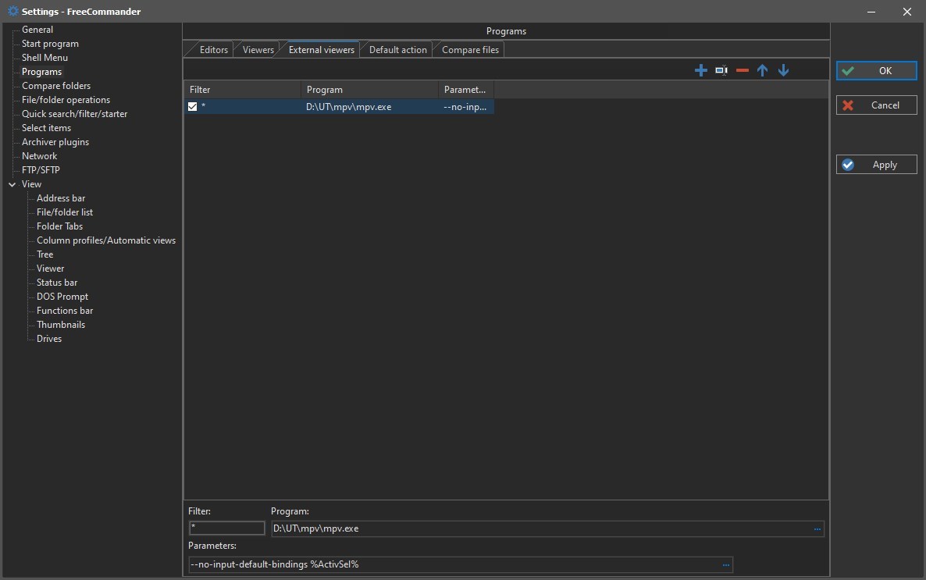Minimize the Settings window
This screenshot has width=926, height=580.
pos(871,12)
